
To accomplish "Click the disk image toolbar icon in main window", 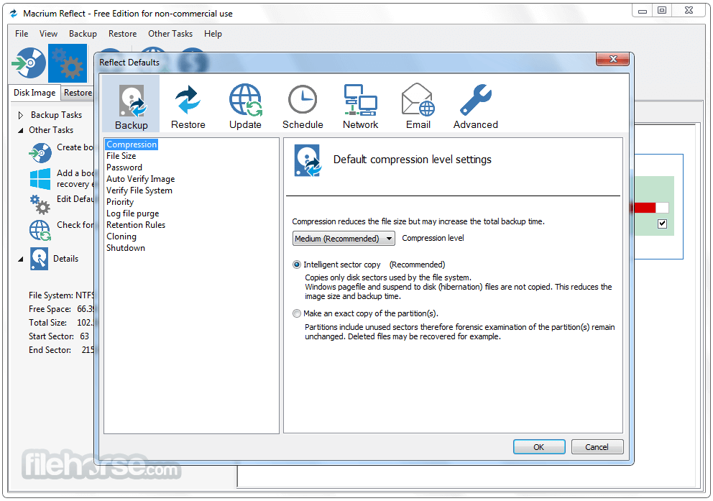I will [29, 63].
